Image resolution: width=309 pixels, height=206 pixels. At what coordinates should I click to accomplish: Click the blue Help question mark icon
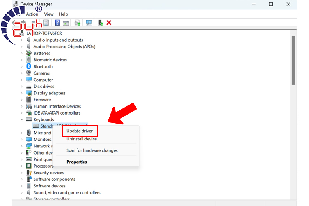point(57,23)
